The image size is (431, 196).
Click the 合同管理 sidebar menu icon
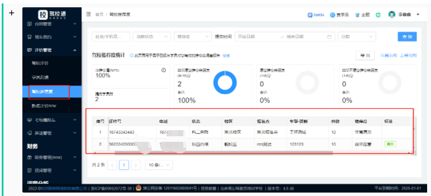point(30,24)
